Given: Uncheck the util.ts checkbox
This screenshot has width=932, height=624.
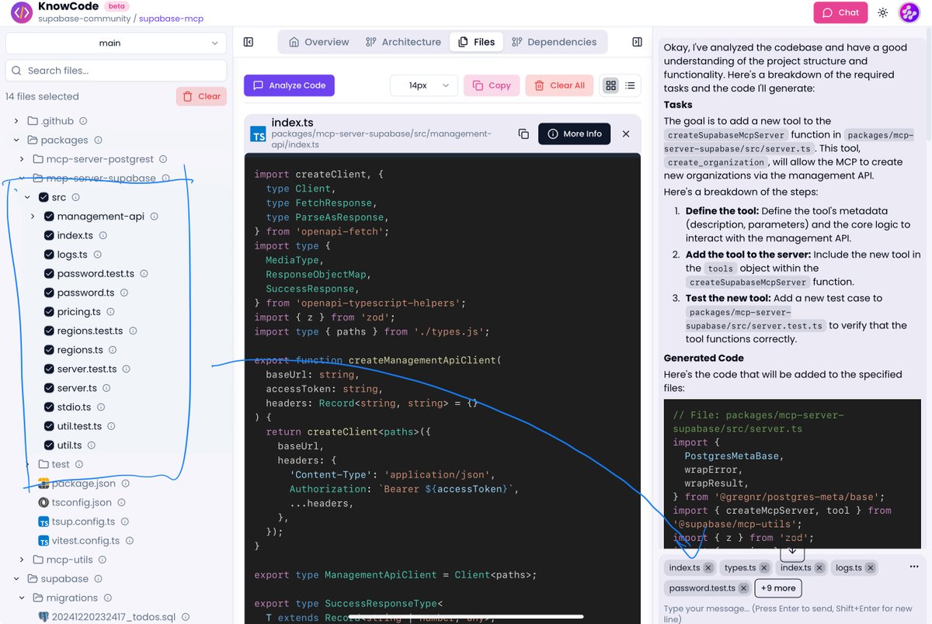Looking at the screenshot, I should (x=49, y=445).
